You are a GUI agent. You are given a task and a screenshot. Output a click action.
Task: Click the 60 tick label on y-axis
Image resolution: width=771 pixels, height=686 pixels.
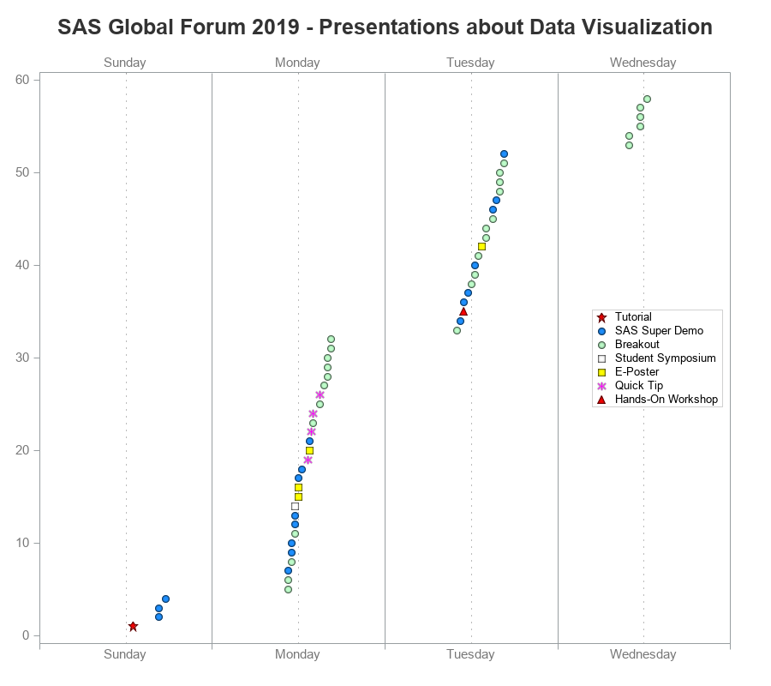click(22, 80)
